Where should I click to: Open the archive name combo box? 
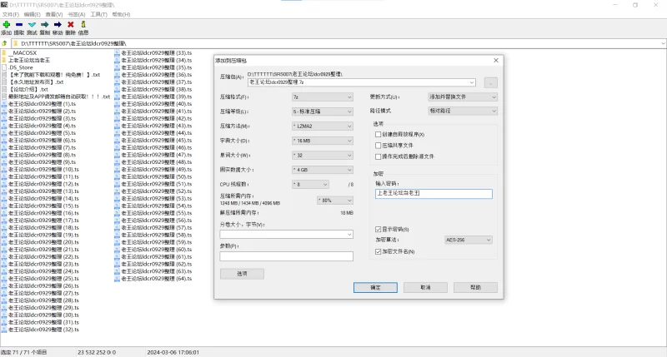[x=362, y=82]
